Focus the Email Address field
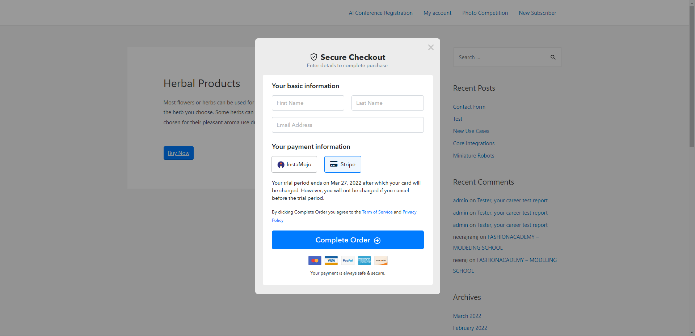This screenshot has width=695, height=336. [x=348, y=125]
